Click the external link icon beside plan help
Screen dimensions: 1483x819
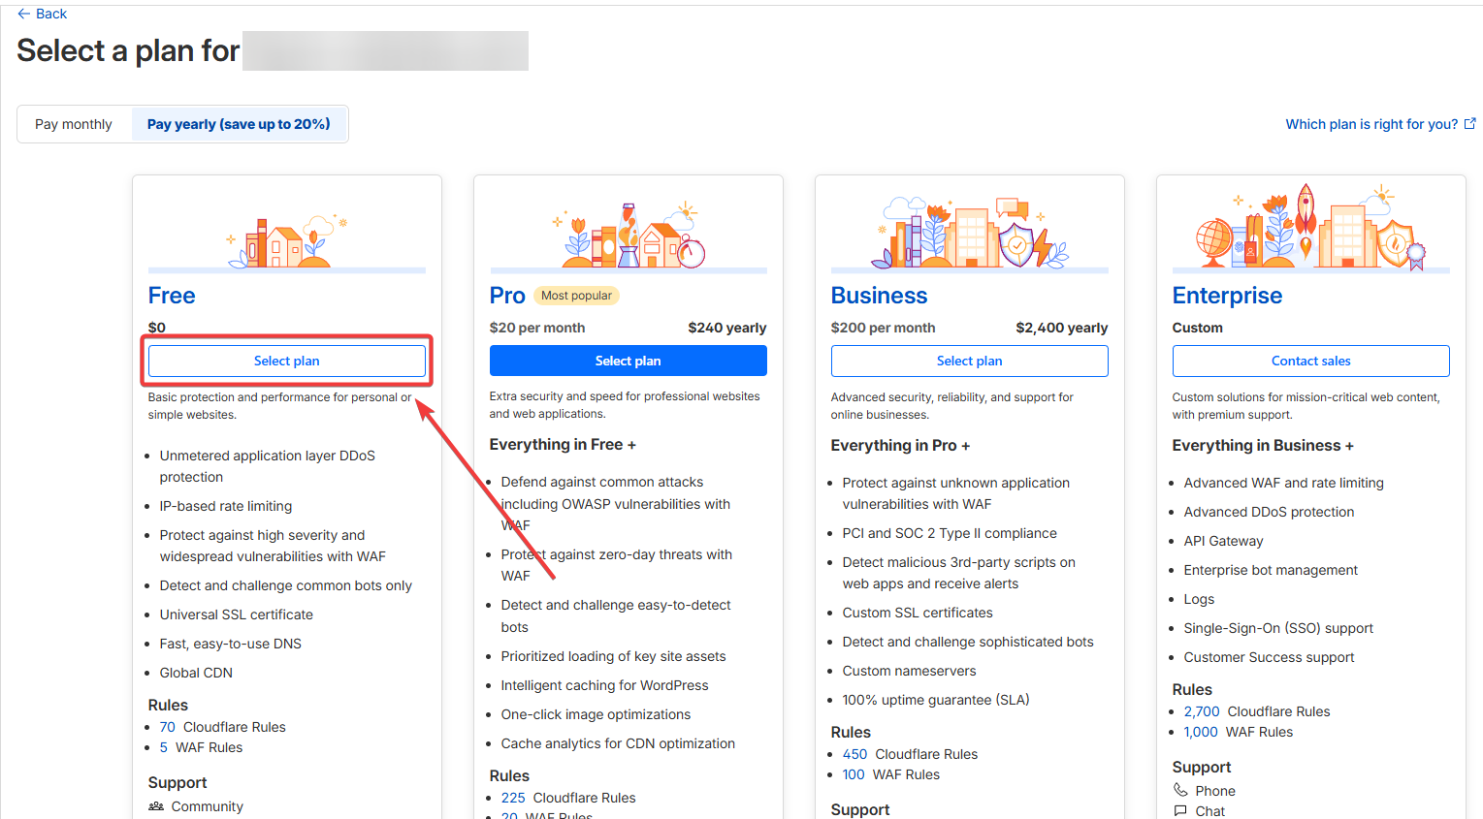coord(1469,124)
